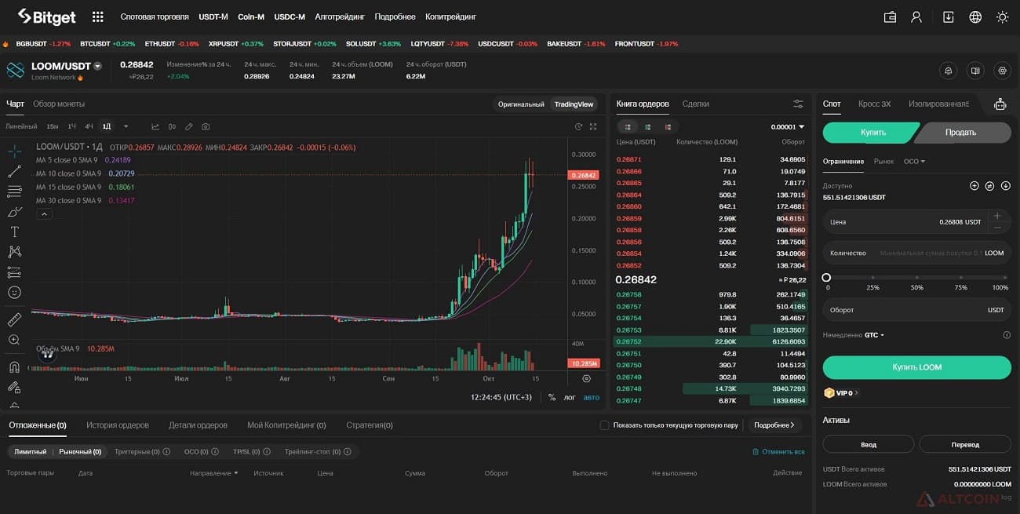
Task: Open language selection globe icon
Action: coord(975,16)
